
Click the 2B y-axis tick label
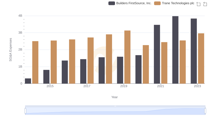(x=20, y=50)
